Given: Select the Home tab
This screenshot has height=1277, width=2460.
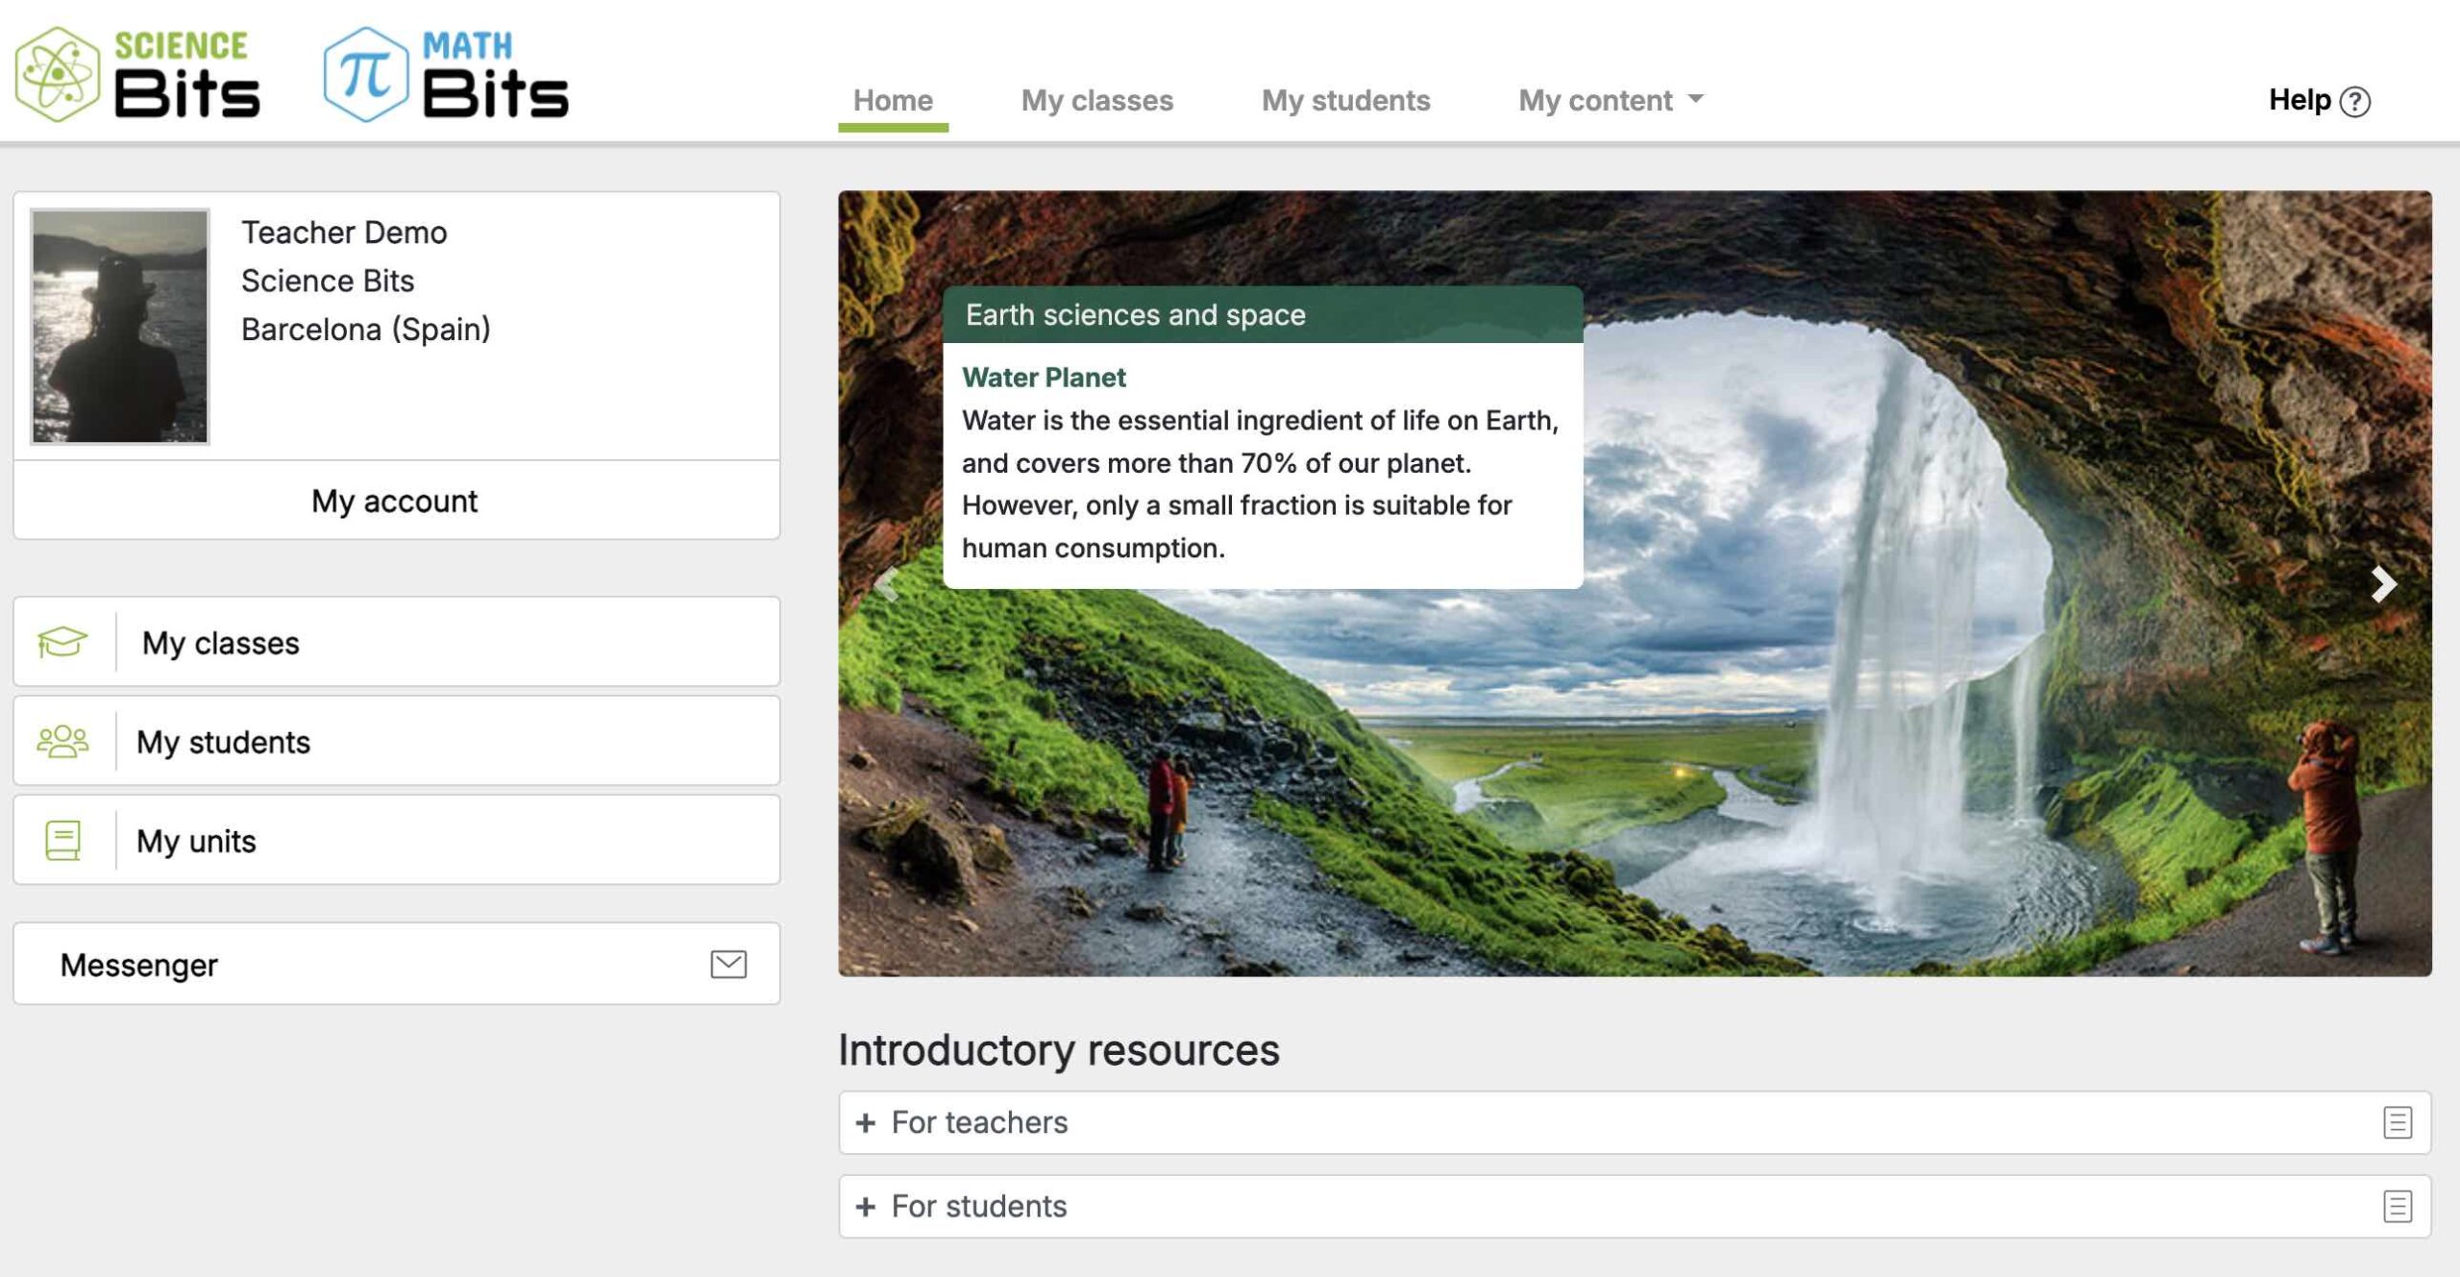Looking at the screenshot, I should 893,100.
